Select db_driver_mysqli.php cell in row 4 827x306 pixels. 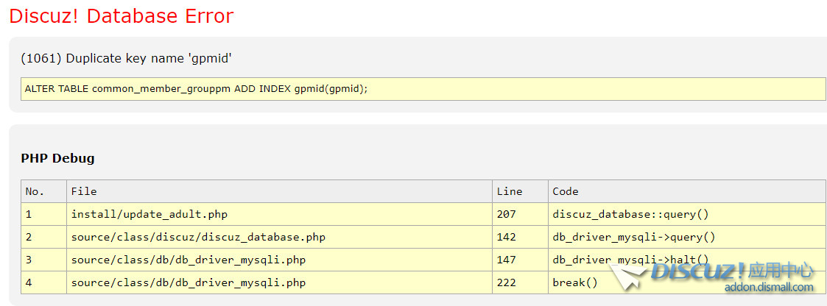point(280,282)
